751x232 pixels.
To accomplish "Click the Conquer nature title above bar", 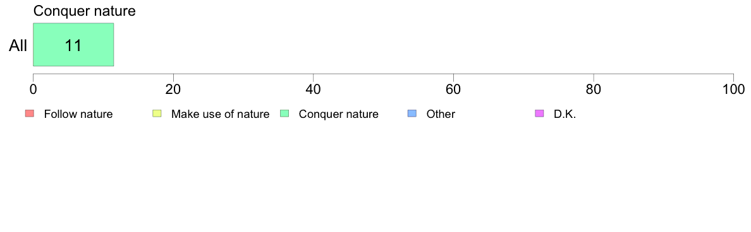I will click(x=84, y=11).
